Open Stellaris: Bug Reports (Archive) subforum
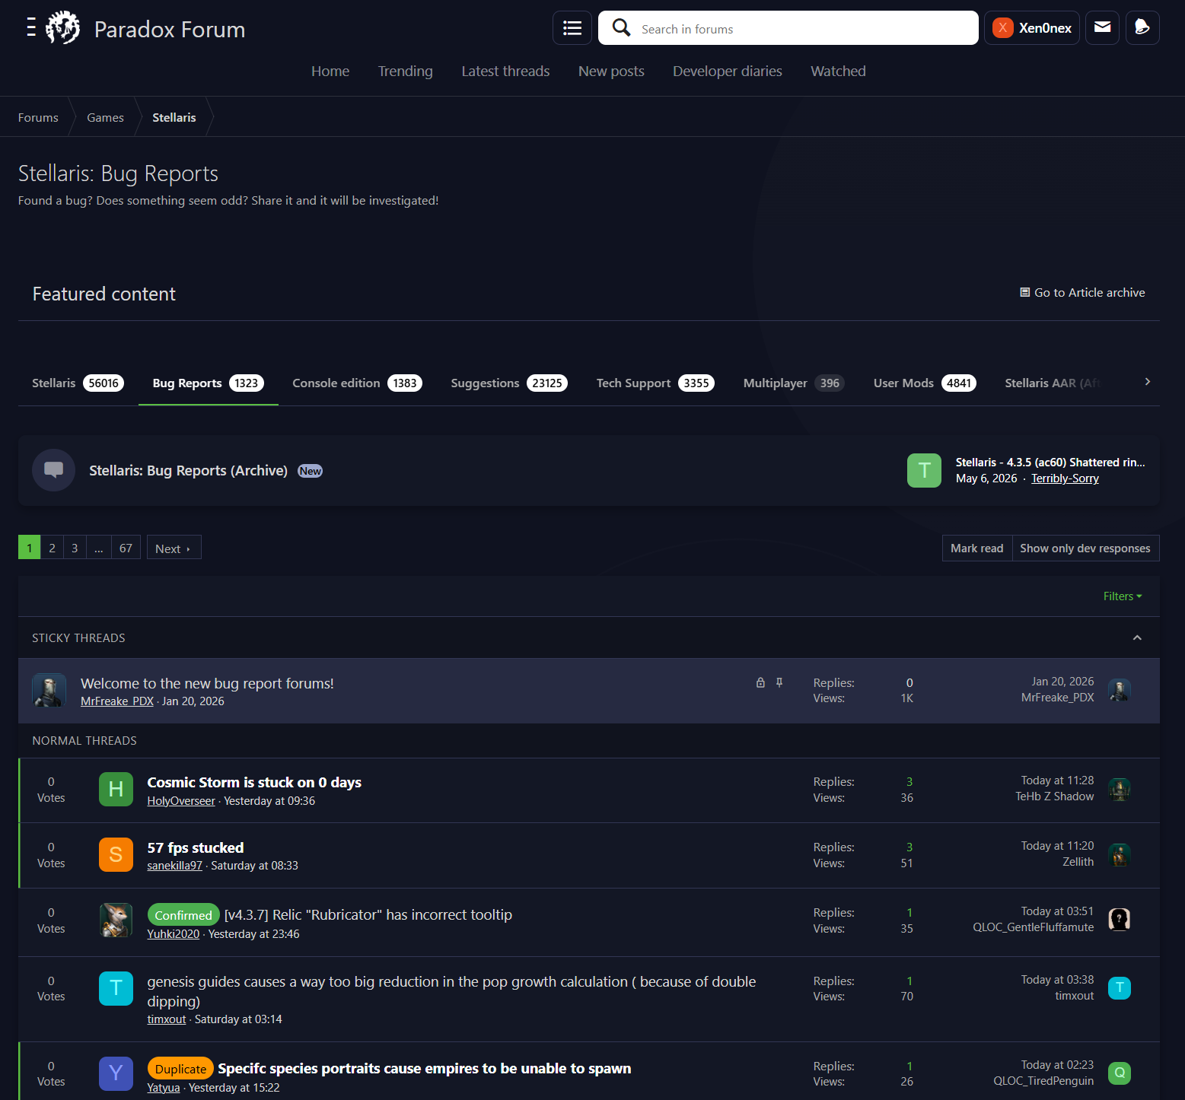Screen dimensions: 1185x1100 188,471
